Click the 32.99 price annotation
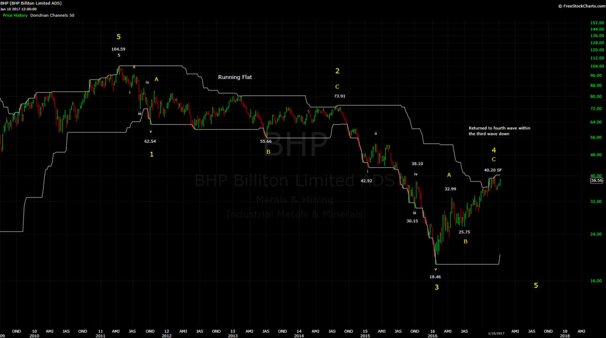606x338 pixels. pyautogui.click(x=450, y=189)
